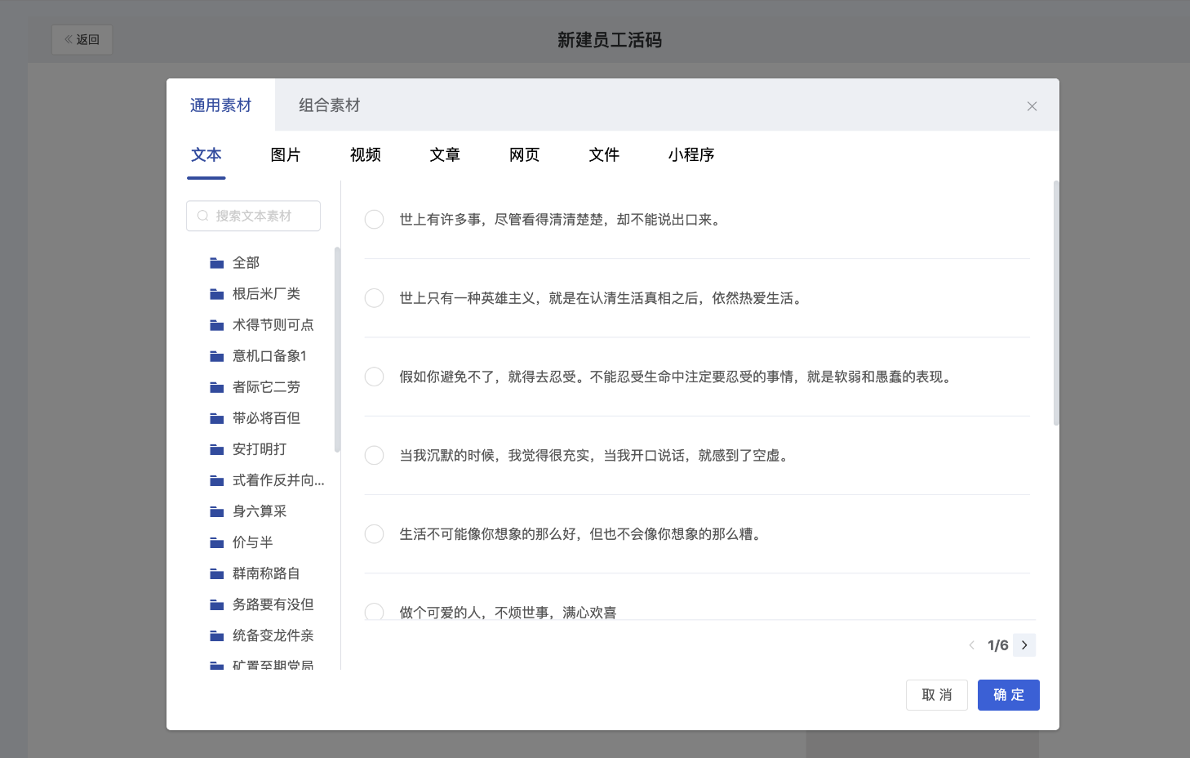Select the 身六算采 folder
Screen dimensions: 1190x758
pos(260,511)
